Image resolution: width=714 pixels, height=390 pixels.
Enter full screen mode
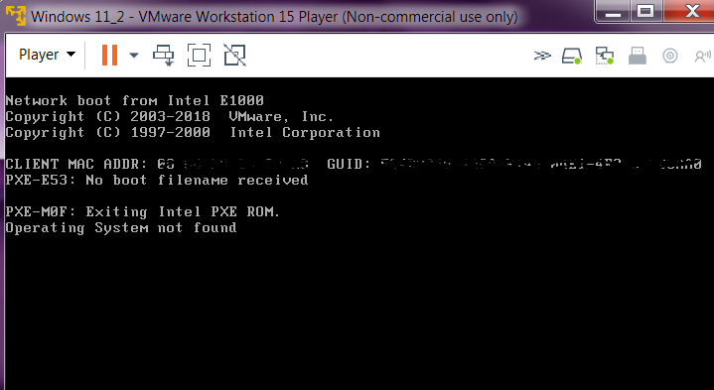[x=199, y=55]
